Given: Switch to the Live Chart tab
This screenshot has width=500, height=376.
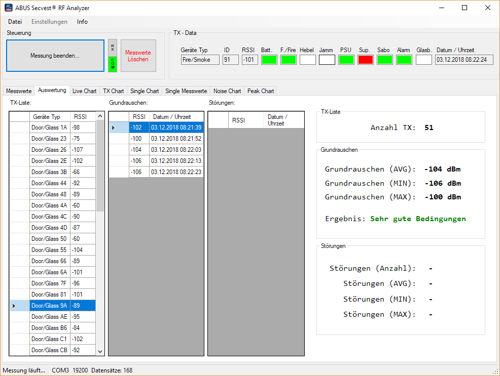Looking at the screenshot, I should pyautogui.click(x=84, y=91).
